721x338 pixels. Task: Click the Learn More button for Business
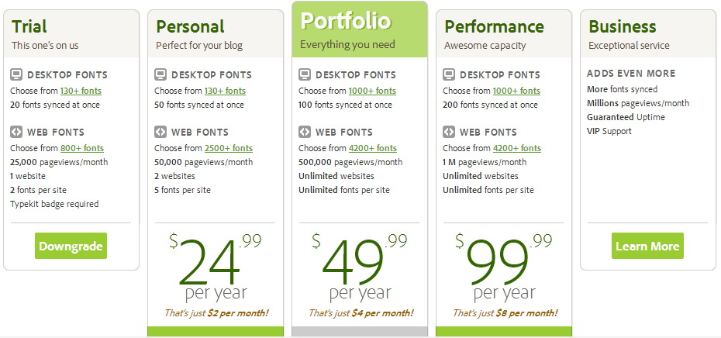click(x=647, y=246)
